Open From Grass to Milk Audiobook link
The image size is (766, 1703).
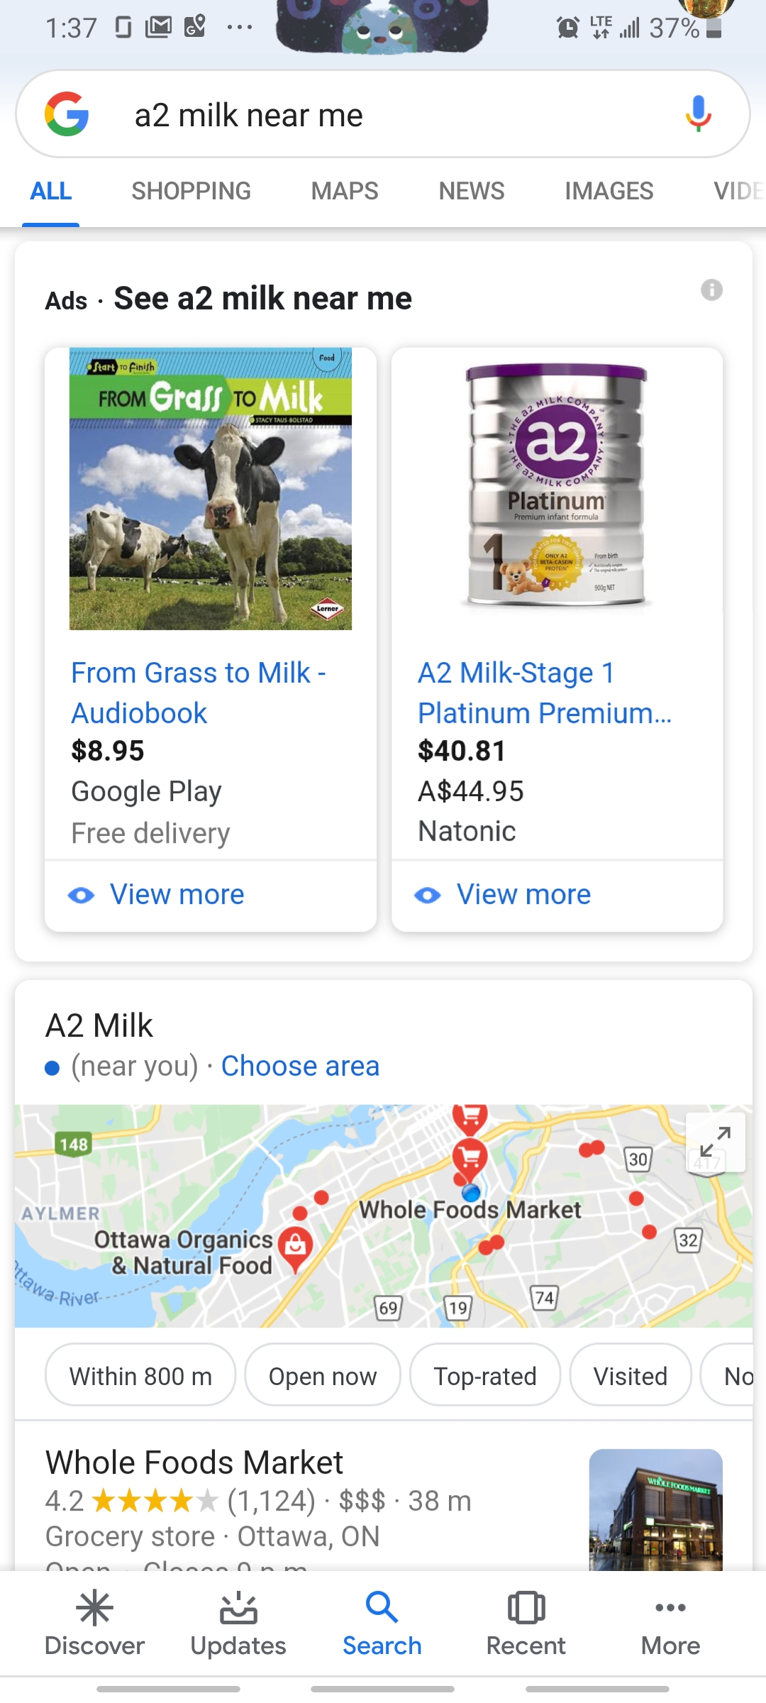[198, 693]
